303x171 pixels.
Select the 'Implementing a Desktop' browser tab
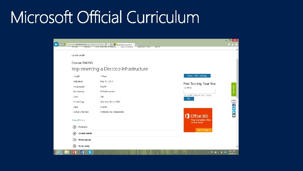pos(124,45)
